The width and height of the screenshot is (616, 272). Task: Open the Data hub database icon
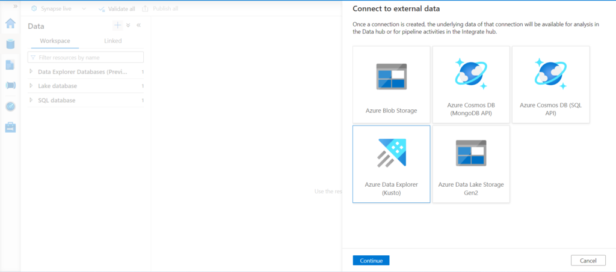pos(10,44)
